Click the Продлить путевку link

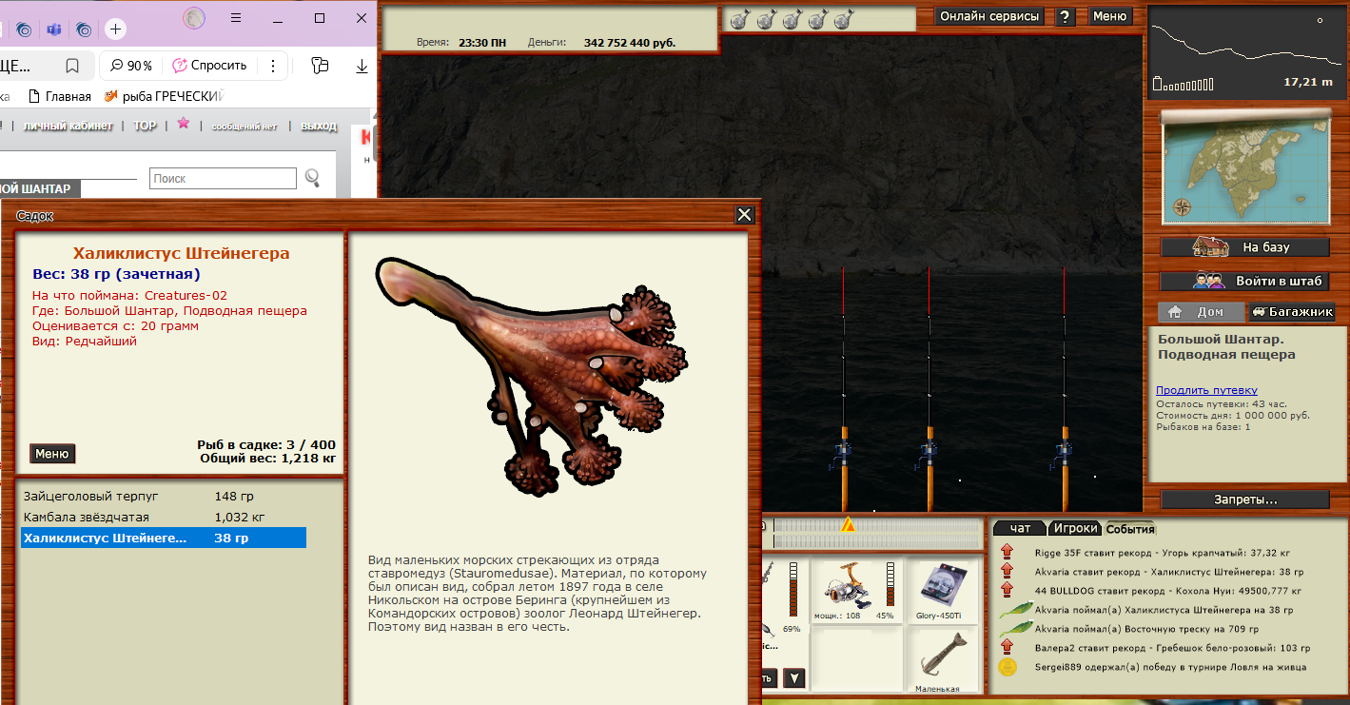1205,390
